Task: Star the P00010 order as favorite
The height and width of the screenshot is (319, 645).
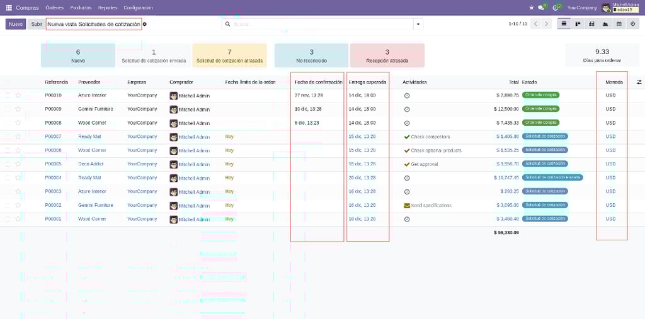Action: (18, 96)
